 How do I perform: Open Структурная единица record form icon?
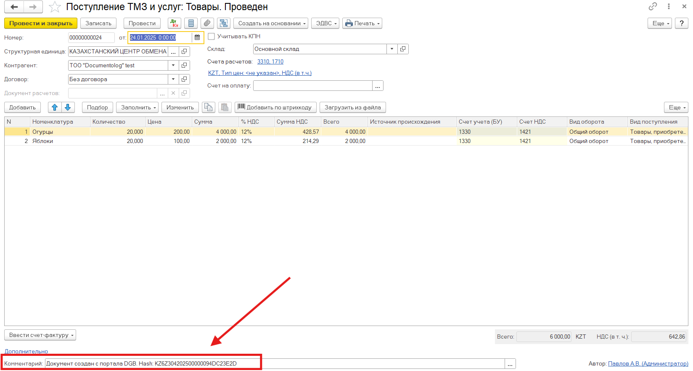pyautogui.click(x=184, y=51)
